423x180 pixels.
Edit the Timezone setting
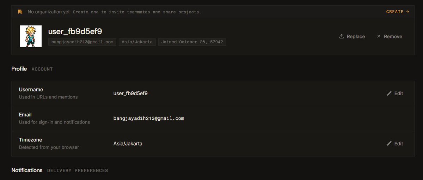tap(395, 144)
